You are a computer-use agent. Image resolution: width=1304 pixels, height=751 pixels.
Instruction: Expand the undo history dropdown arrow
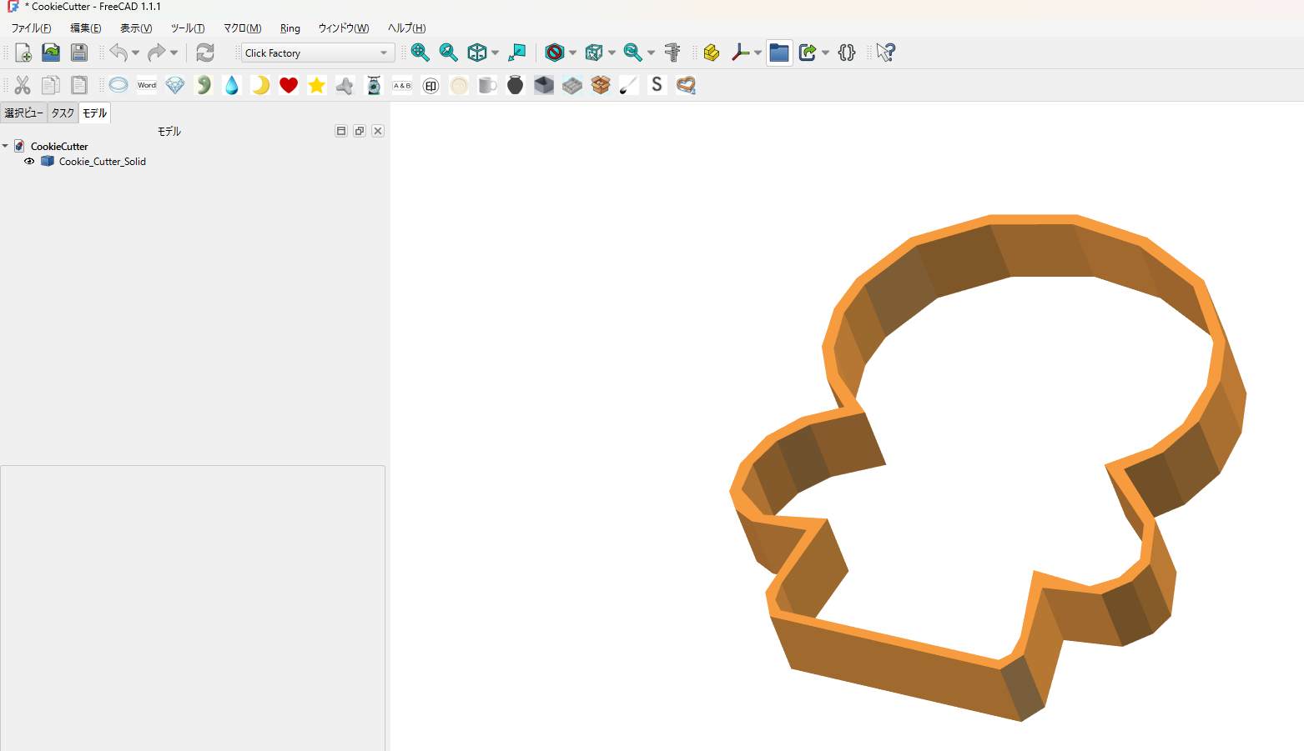[135, 53]
